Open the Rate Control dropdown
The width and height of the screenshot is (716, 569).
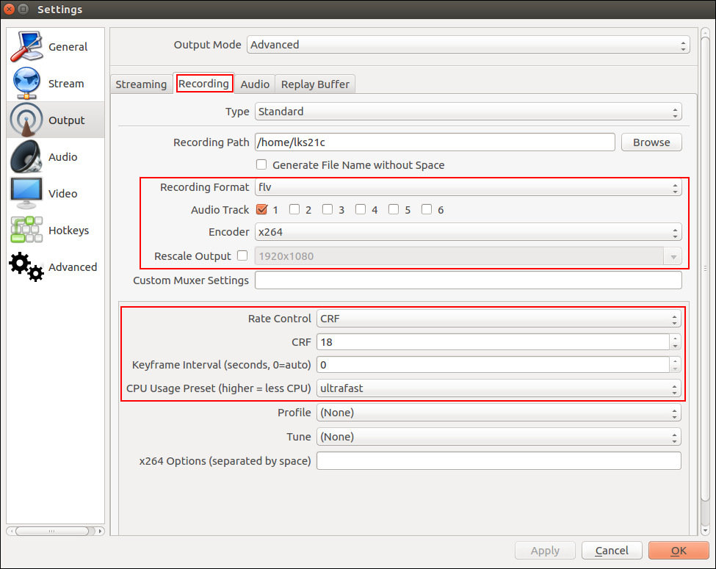[x=499, y=319]
